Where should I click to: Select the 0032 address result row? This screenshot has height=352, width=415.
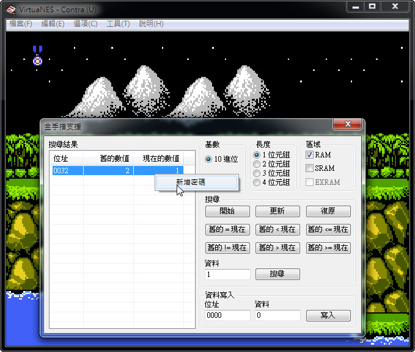[118, 170]
